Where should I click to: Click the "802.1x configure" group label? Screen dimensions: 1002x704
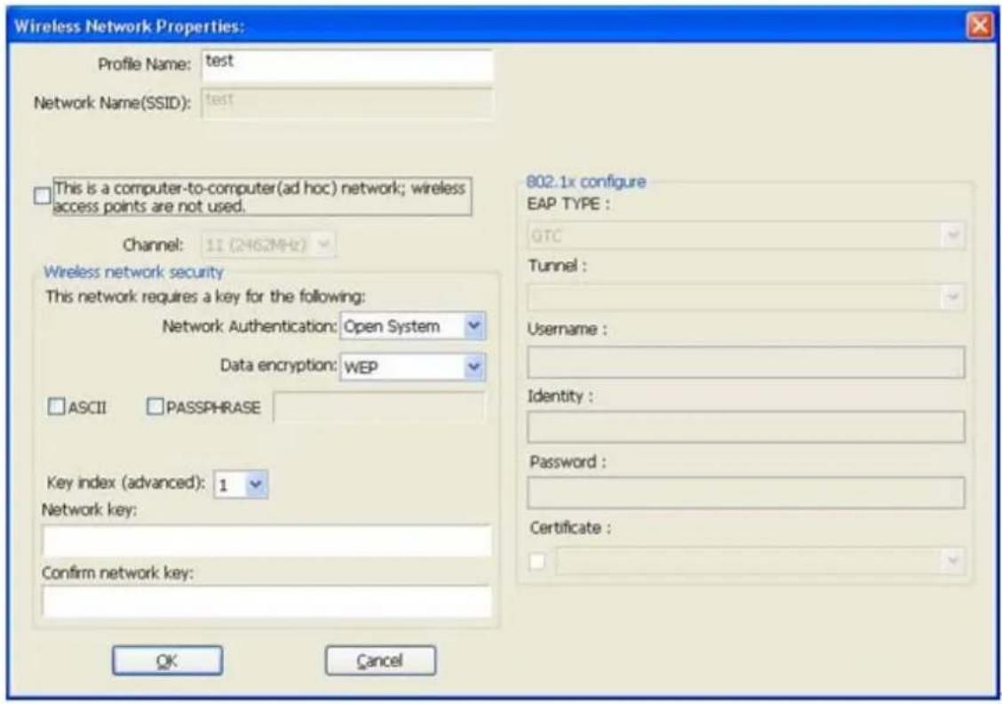coord(586,181)
